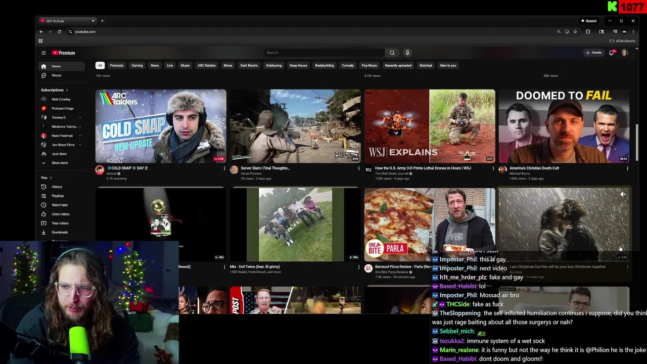Click the Create button

tap(593, 53)
